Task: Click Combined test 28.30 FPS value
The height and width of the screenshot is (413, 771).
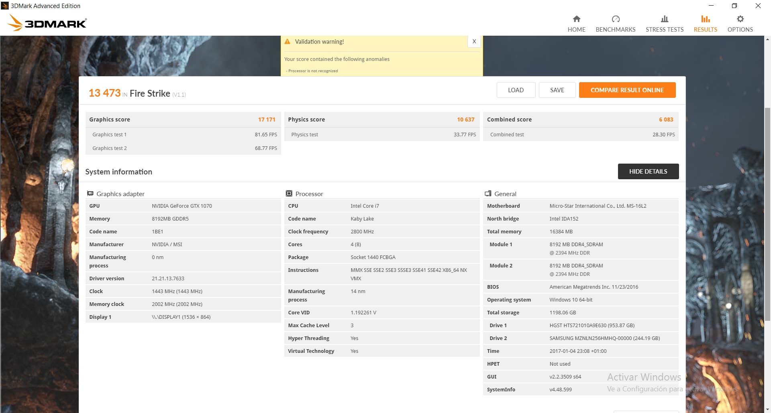Action: tap(663, 135)
